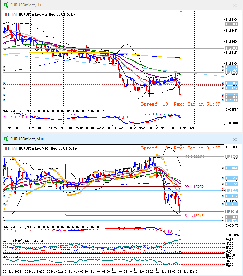
Task: Click One Click Trading icon in M10 chart
Action: pyautogui.click(x=7, y=148)
